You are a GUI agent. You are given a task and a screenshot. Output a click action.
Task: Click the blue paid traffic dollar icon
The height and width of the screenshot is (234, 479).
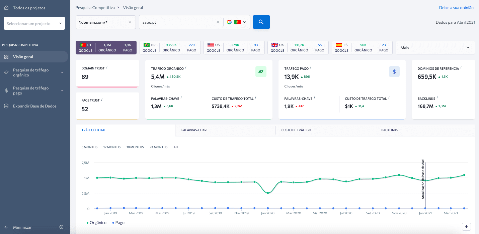pos(394,71)
